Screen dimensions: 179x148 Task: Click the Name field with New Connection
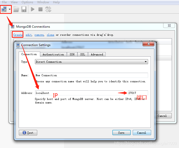(92, 75)
